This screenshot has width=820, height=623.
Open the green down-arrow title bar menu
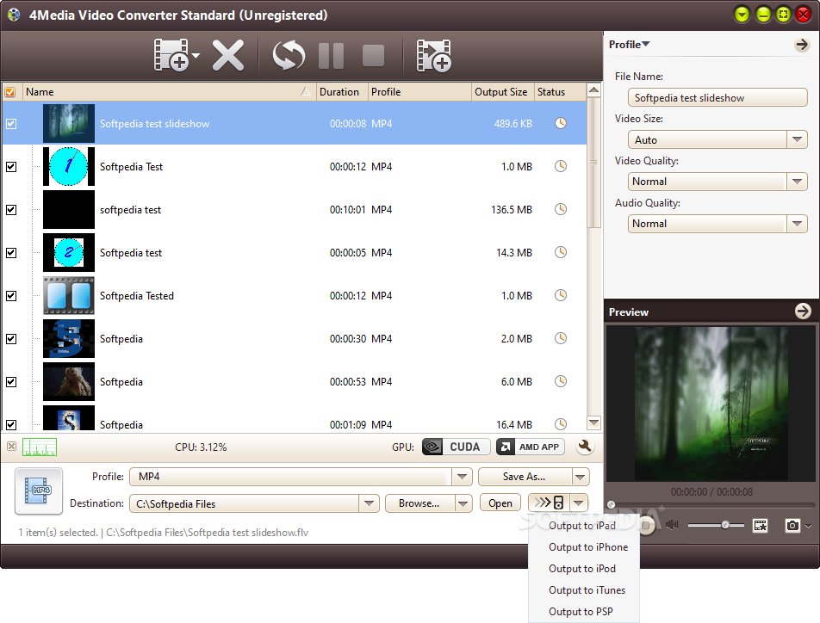pyautogui.click(x=742, y=15)
